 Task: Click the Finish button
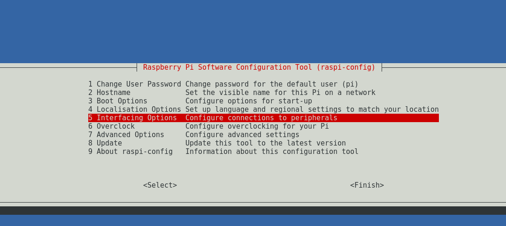point(367,185)
